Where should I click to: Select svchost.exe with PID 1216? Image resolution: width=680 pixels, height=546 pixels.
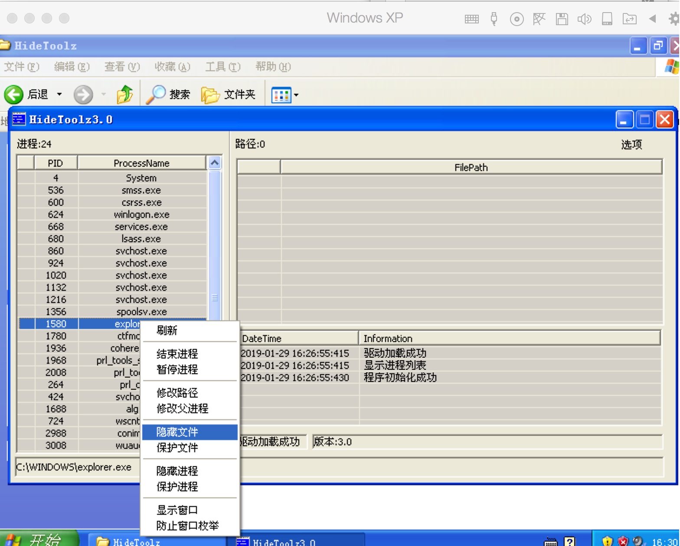pyautogui.click(x=112, y=299)
